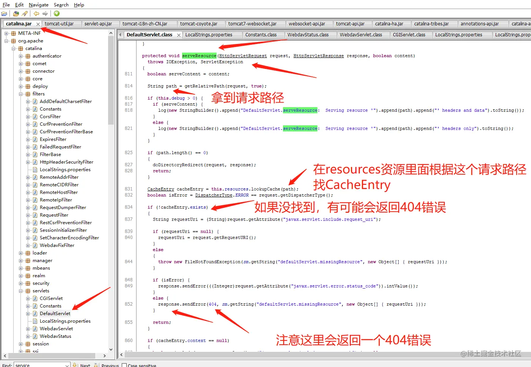531x367 pixels.
Task: Select LocalStrings.properties under servlets
Action: [65, 321]
